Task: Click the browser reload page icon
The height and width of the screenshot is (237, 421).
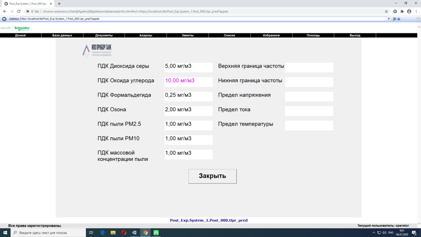Action: click(19, 12)
